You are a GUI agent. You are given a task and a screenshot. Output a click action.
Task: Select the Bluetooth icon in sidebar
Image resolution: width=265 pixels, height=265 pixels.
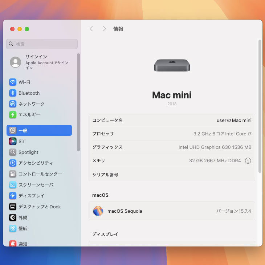pyautogui.click(x=13, y=93)
